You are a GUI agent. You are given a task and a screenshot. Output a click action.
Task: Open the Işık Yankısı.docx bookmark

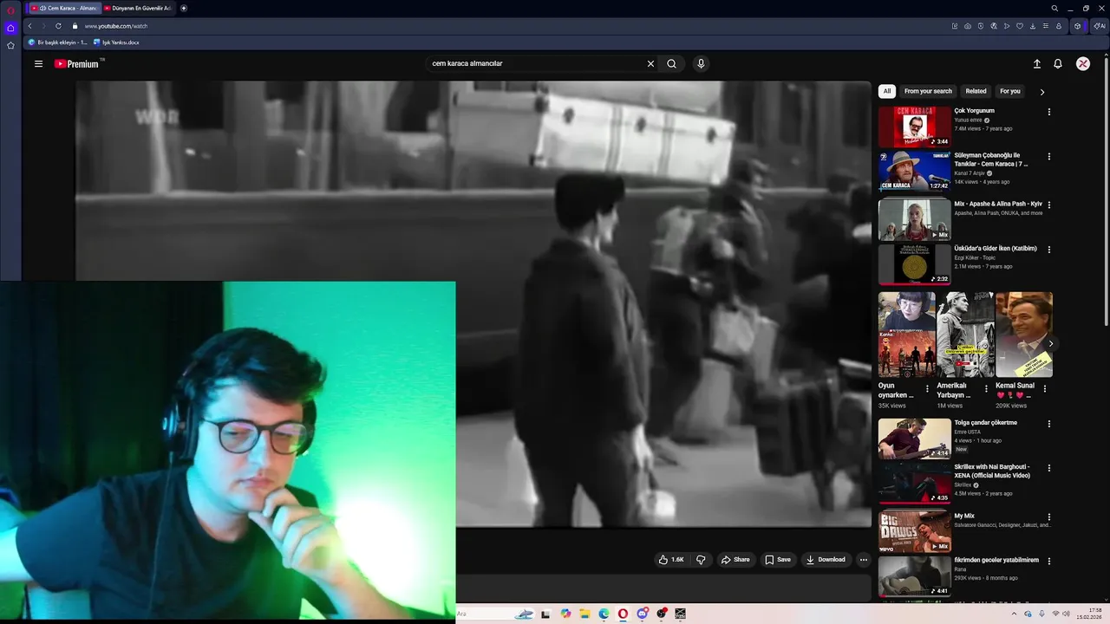point(116,42)
